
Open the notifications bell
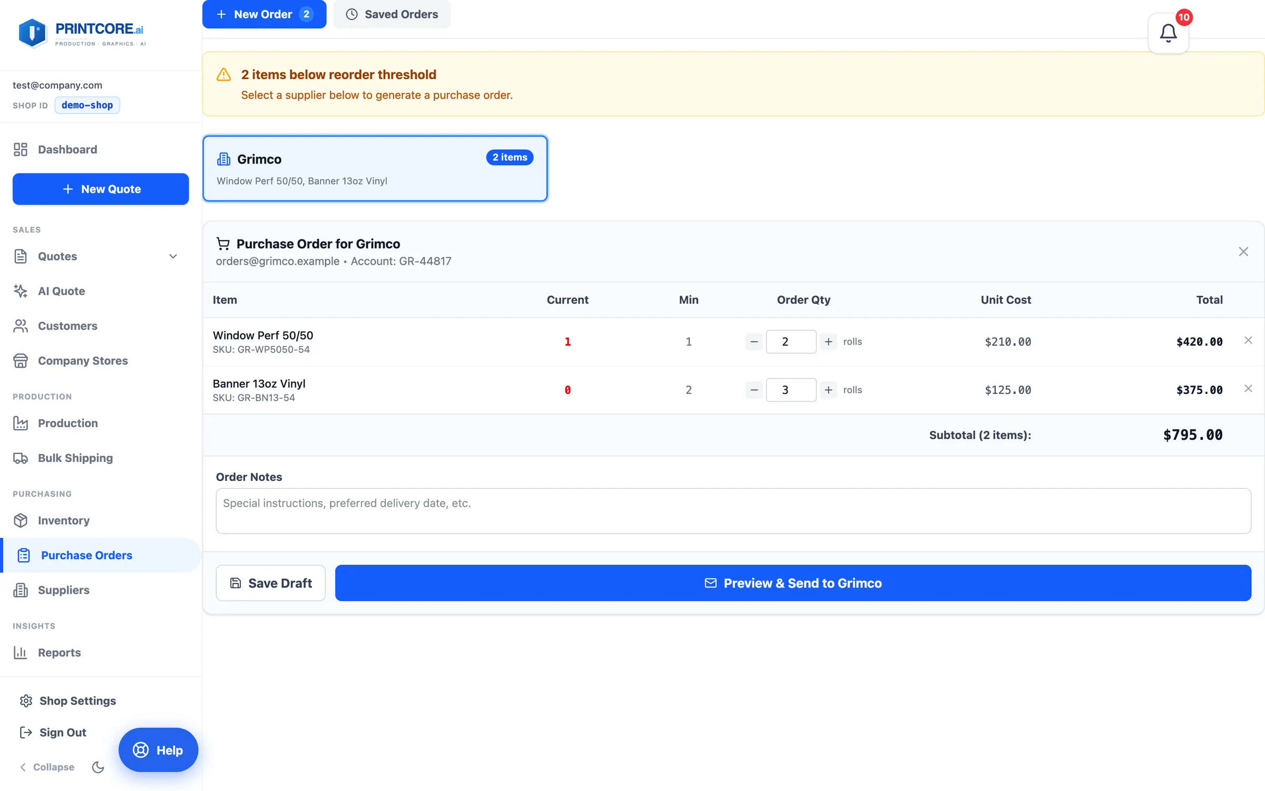pos(1168,33)
